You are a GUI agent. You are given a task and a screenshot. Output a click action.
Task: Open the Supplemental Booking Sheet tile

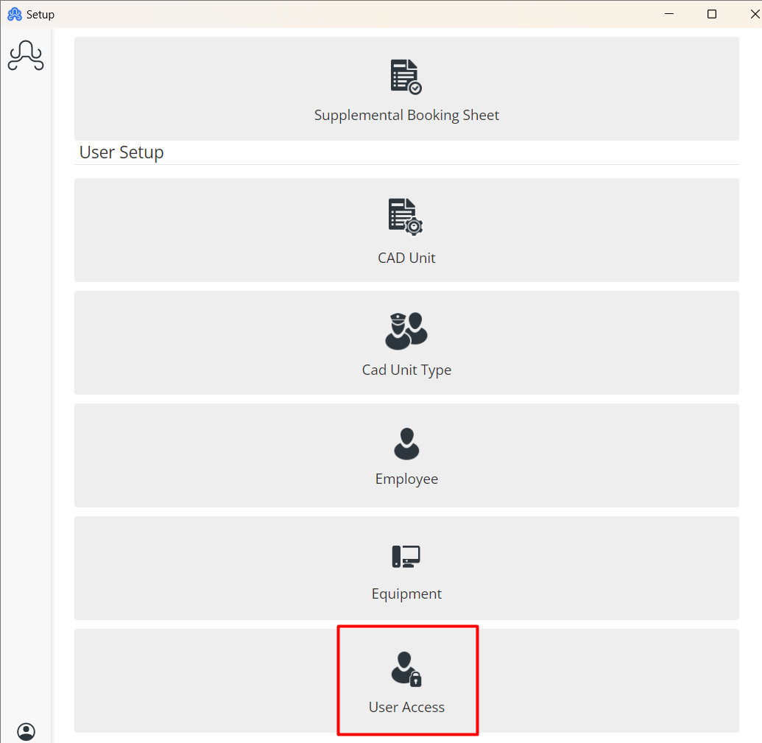(x=406, y=88)
